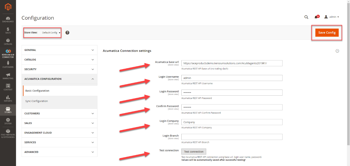Click the Save Config button
The width and height of the screenshot is (350, 166).
[x=327, y=33]
